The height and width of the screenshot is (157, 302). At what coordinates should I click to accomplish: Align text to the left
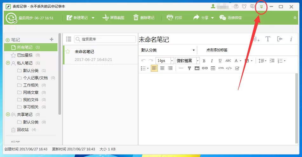coord(154,68)
